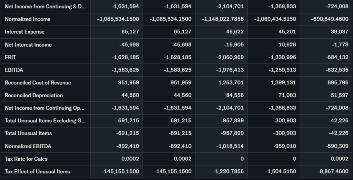Click the Reconciled Depreciation value 84,556
The width and height of the screenshot is (353, 180).
coord(235,96)
